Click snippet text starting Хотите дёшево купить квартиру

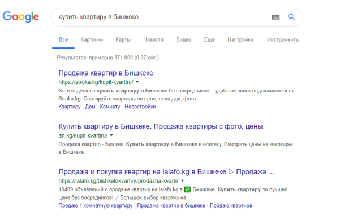pyautogui.click(x=177, y=95)
